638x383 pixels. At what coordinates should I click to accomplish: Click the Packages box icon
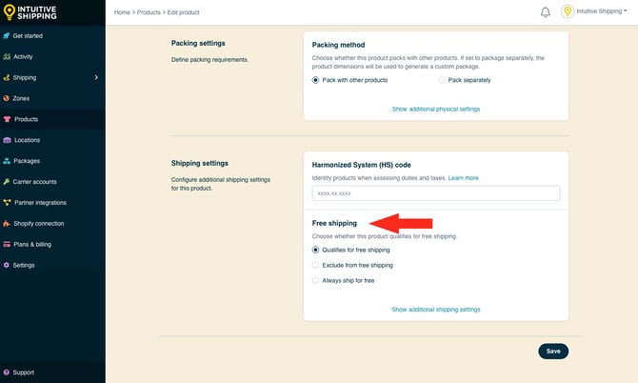coord(7,161)
